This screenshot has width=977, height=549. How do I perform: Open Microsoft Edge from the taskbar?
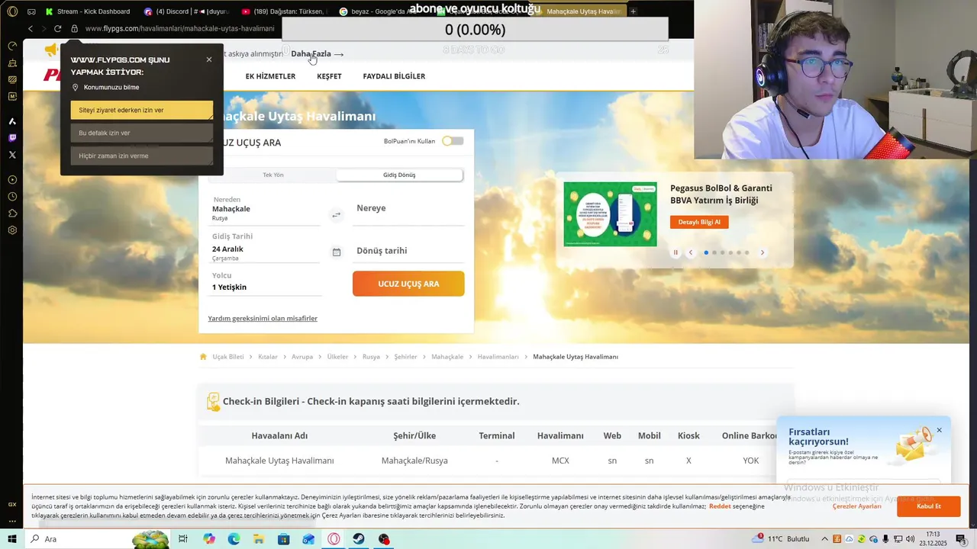coord(234,539)
